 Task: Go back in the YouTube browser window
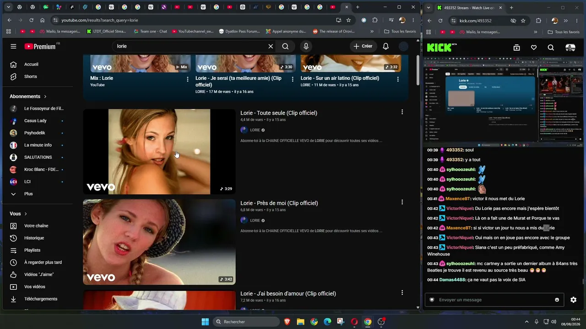point(10,20)
